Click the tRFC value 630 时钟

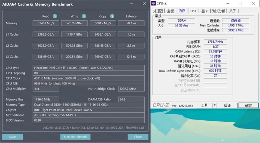pyautogui.click(x=215, y=71)
